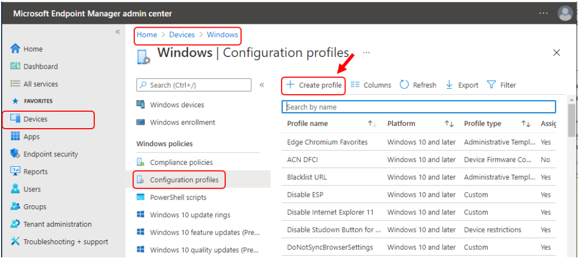
Task: Click the ellipsis beside Configuration profiles title
Action: tap(366, 52)
